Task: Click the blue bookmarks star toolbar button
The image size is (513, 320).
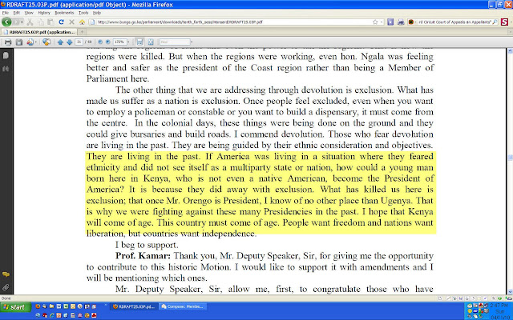Action: [x=390, y=22]
